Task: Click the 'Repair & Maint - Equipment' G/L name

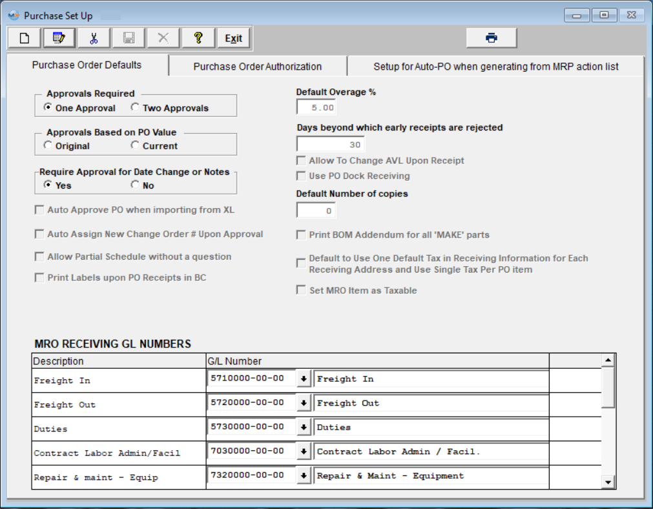Action: click(x=431, y=475)
